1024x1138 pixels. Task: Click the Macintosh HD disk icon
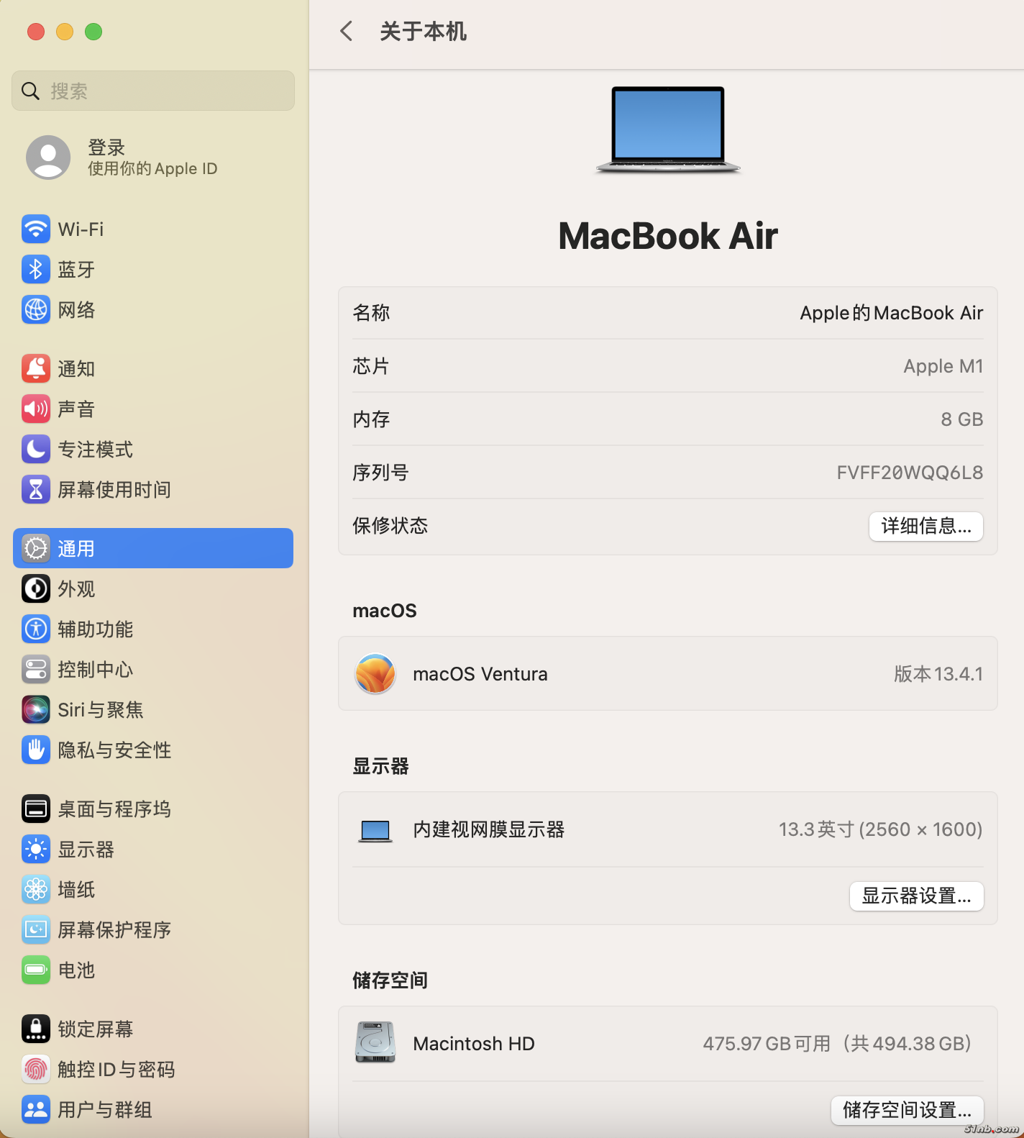click(375, 1042)
